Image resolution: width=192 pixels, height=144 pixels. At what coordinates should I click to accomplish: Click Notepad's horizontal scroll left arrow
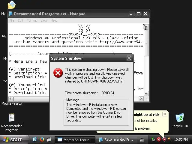pos(11,99)
